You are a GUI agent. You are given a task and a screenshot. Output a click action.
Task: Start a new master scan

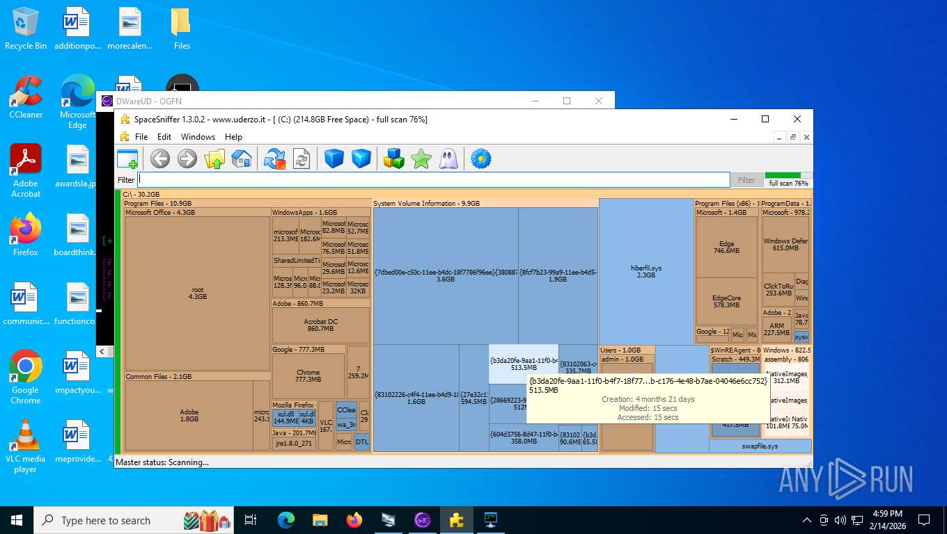coord(274,159)
